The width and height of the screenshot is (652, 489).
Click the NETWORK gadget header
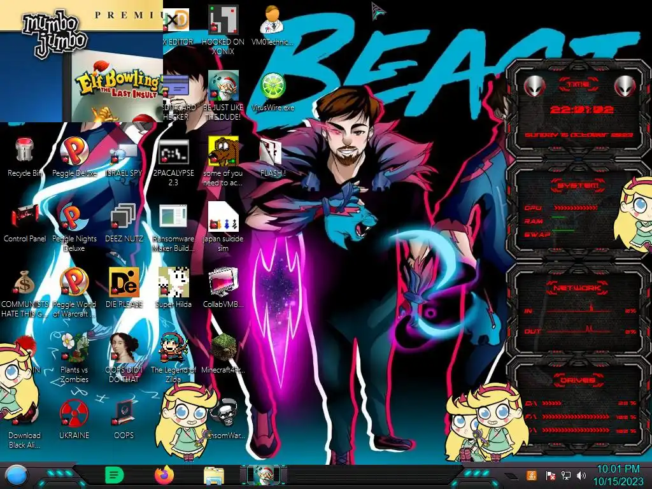[578, 287]
